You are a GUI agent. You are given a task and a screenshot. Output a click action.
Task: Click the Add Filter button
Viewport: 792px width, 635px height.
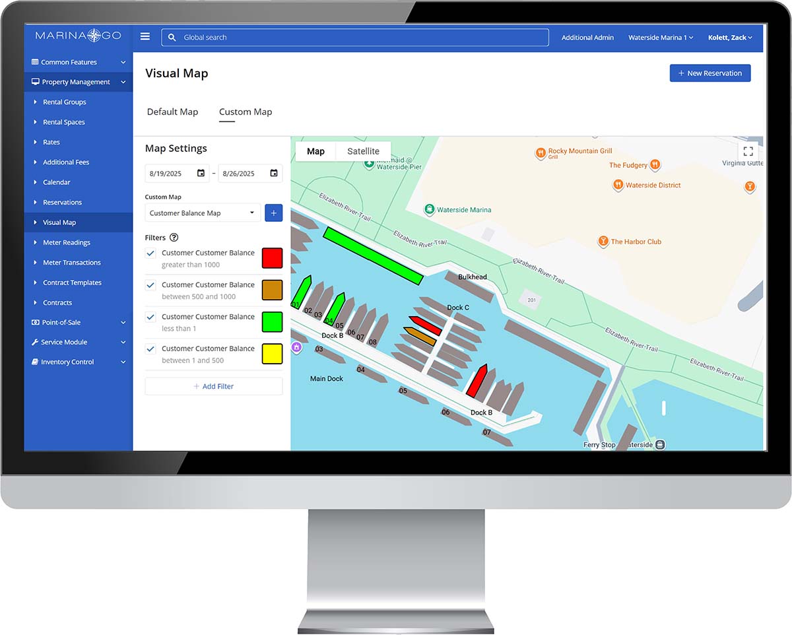pyautogui.click(x=214, y=386)
